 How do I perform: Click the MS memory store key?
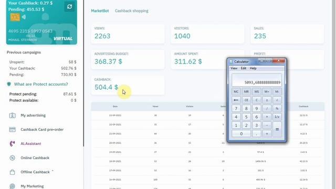click(x=257, y=92)
